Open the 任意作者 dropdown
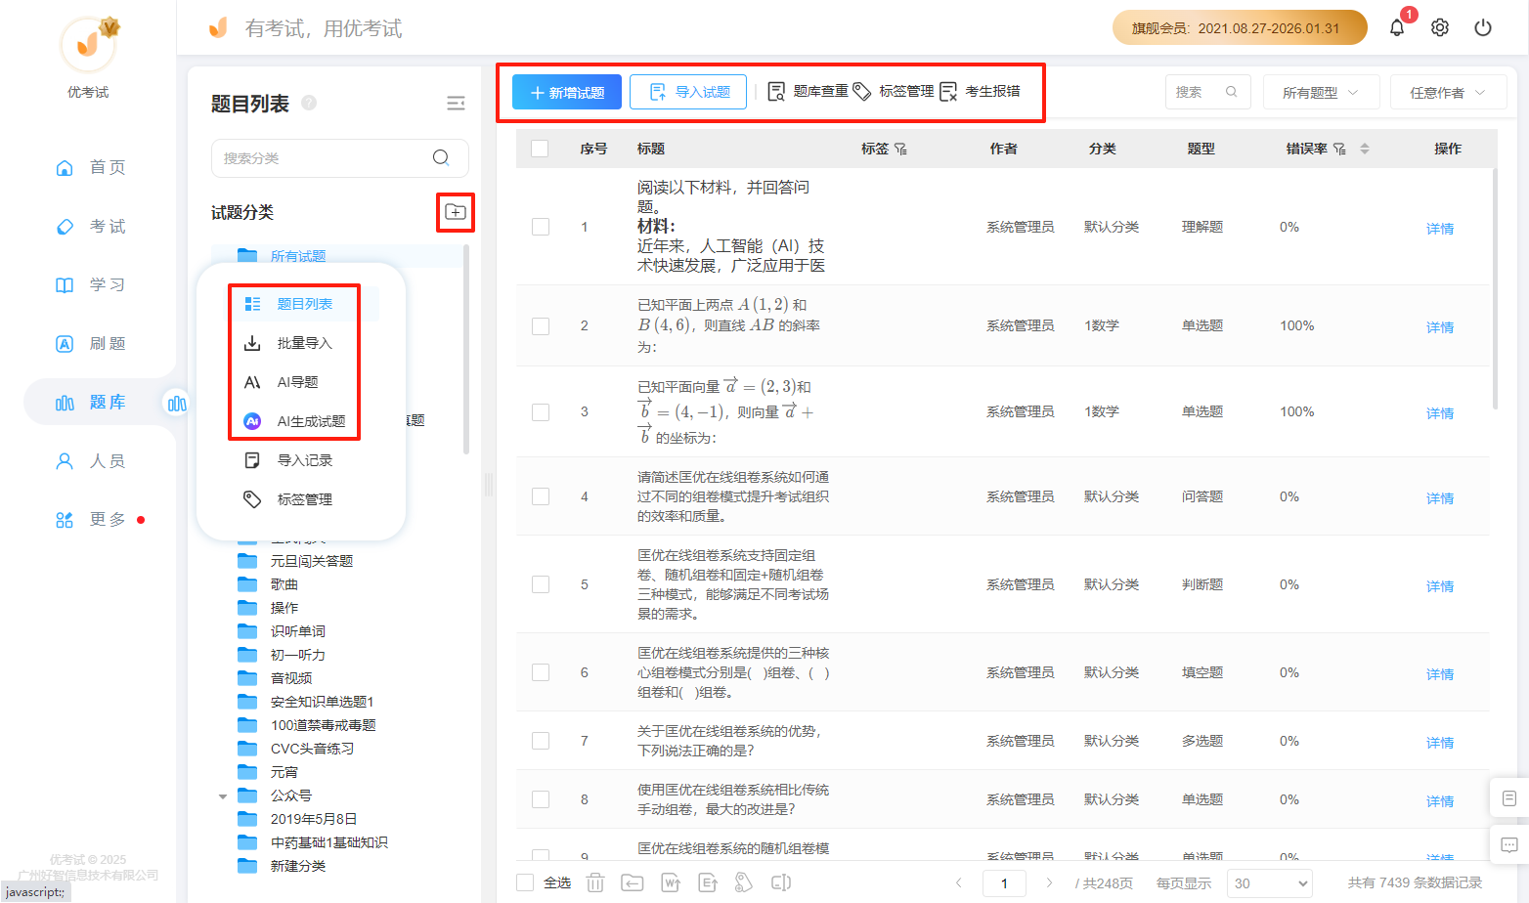 [x=1448, y=92]
